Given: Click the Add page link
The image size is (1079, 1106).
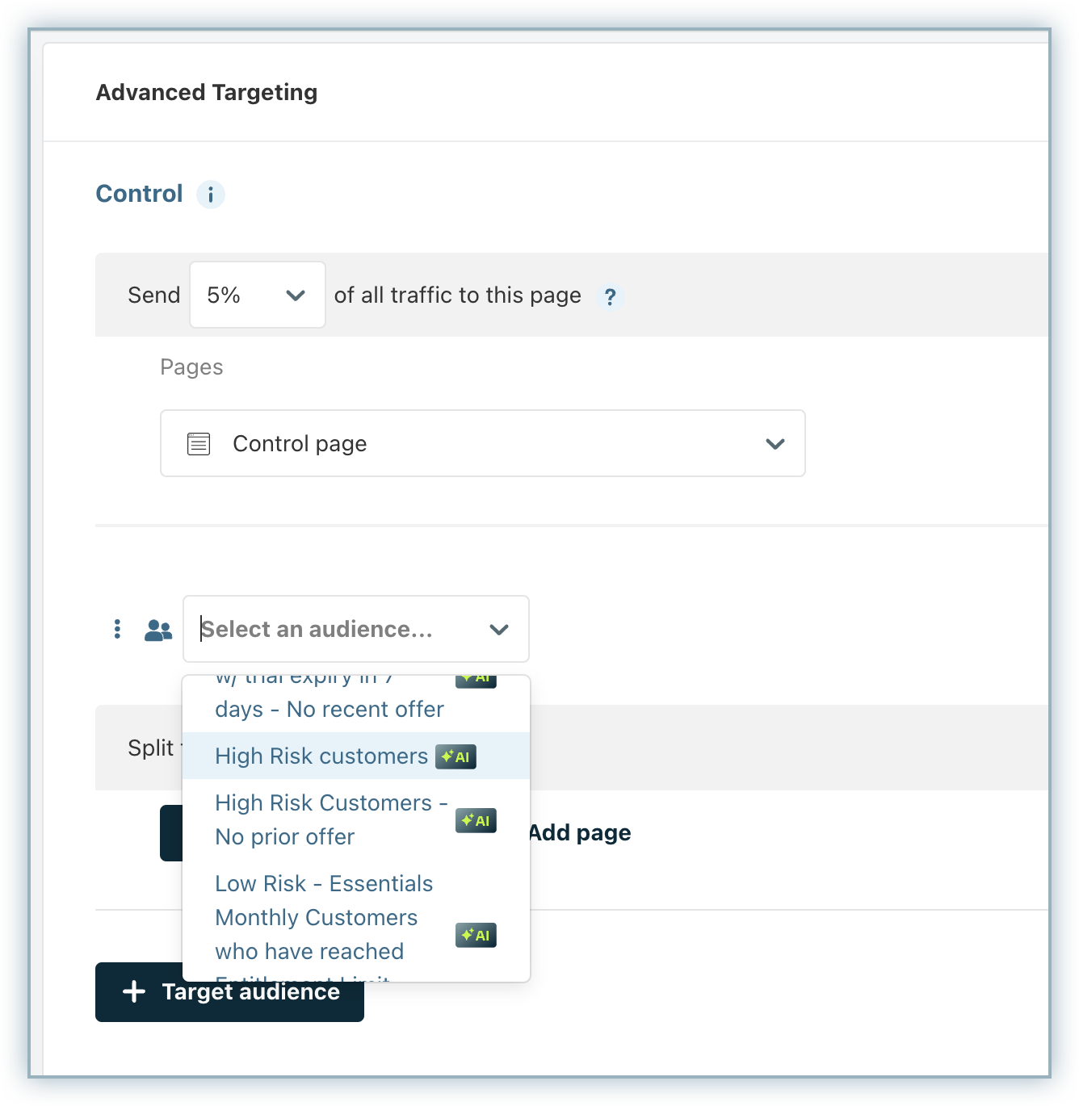Looking at the screenshot, I should pyautogui.click(x=580, y=833).
